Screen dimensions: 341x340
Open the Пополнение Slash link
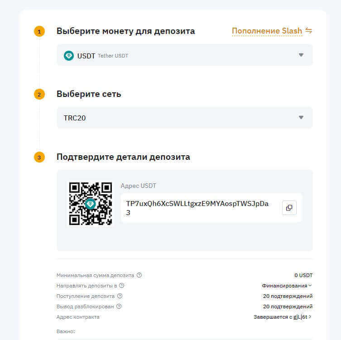[x=267, y=31]
